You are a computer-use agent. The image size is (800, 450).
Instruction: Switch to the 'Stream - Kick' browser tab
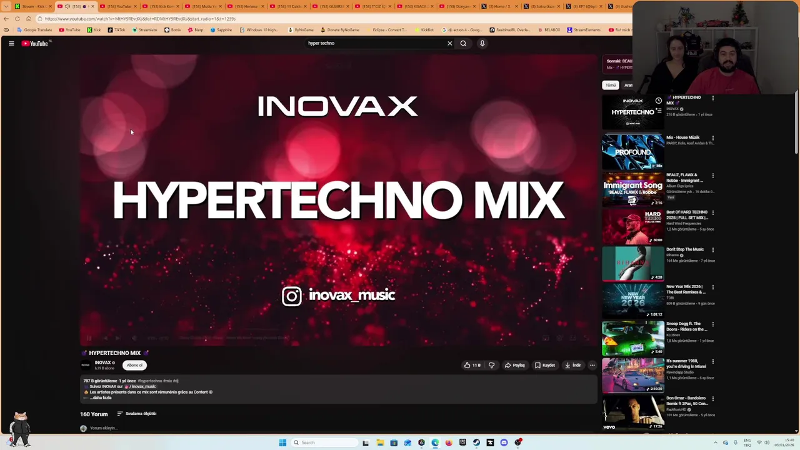[x=33, y=6]
